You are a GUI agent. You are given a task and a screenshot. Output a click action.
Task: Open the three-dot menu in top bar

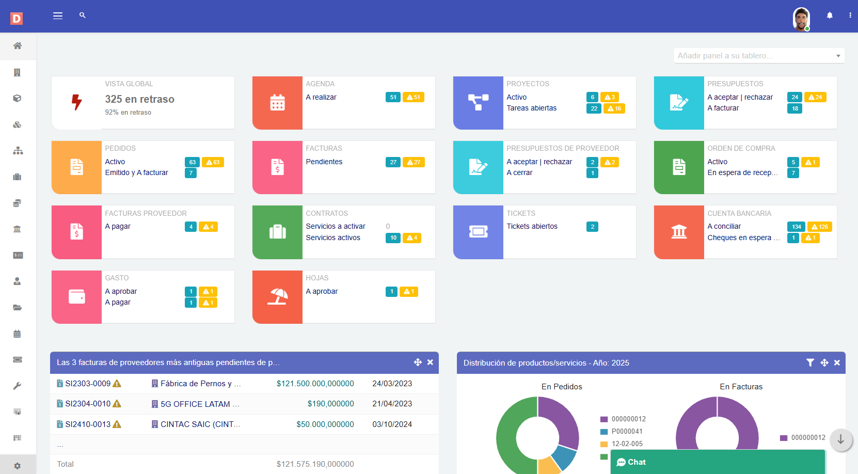(x=850, y=15)
